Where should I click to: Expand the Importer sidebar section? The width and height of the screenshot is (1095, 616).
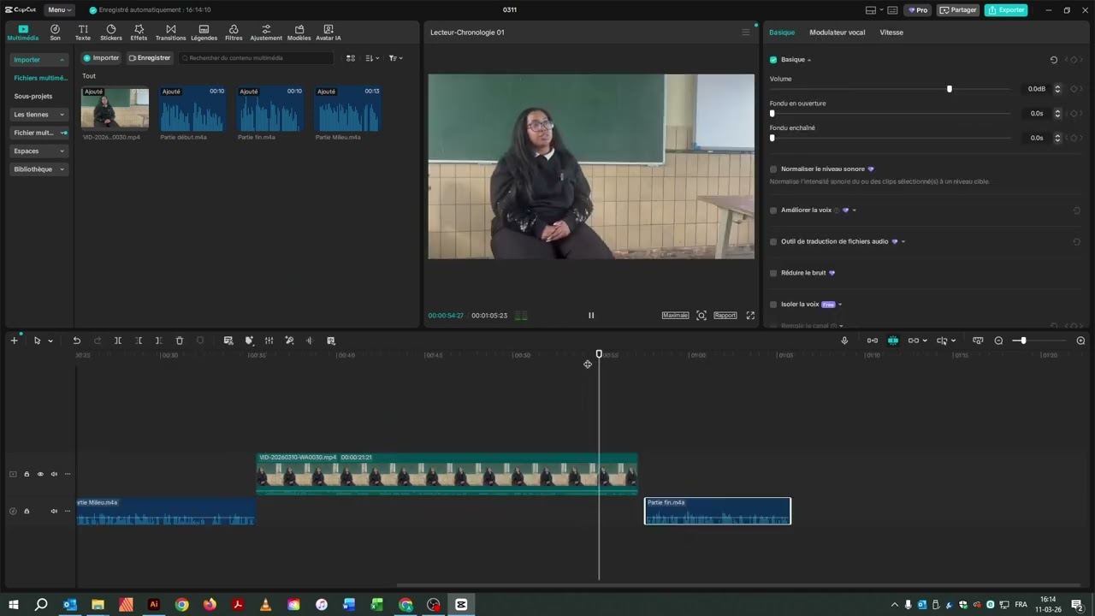pos(38,60)
